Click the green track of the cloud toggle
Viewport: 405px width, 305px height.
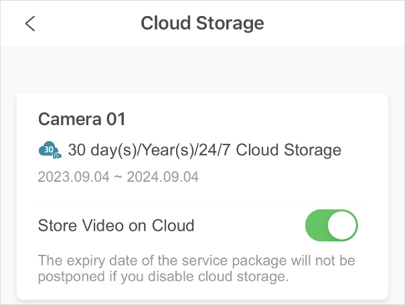point(317,225)
